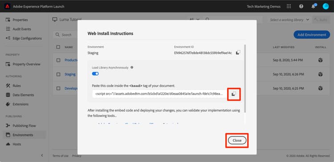This screenshot has width=334, height=162.
Task: Open the help question mark icon
Action: tap(301, 6)
